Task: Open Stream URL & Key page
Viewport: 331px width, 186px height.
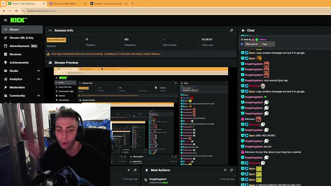Action: click(x=21, y=38)
